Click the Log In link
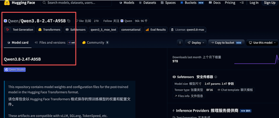The width and height of the screenshot is (279, 118). coord(254,3)
